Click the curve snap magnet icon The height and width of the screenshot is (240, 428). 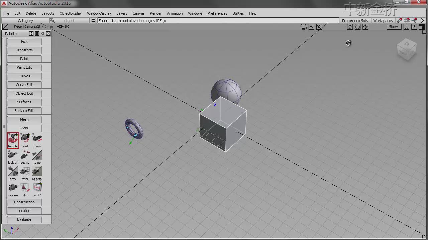pyautogui.click(x=414, y=20)
